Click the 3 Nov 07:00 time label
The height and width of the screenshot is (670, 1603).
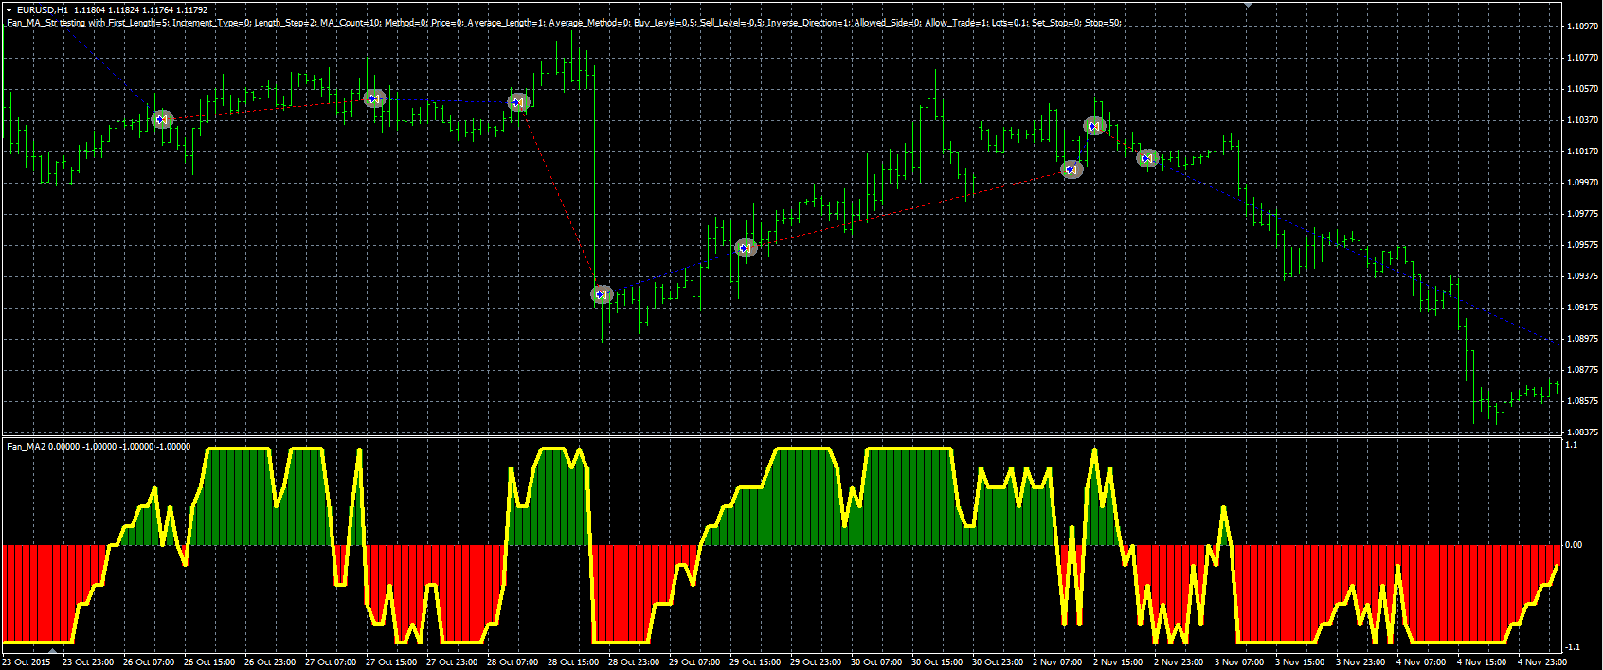[1239, 662]
